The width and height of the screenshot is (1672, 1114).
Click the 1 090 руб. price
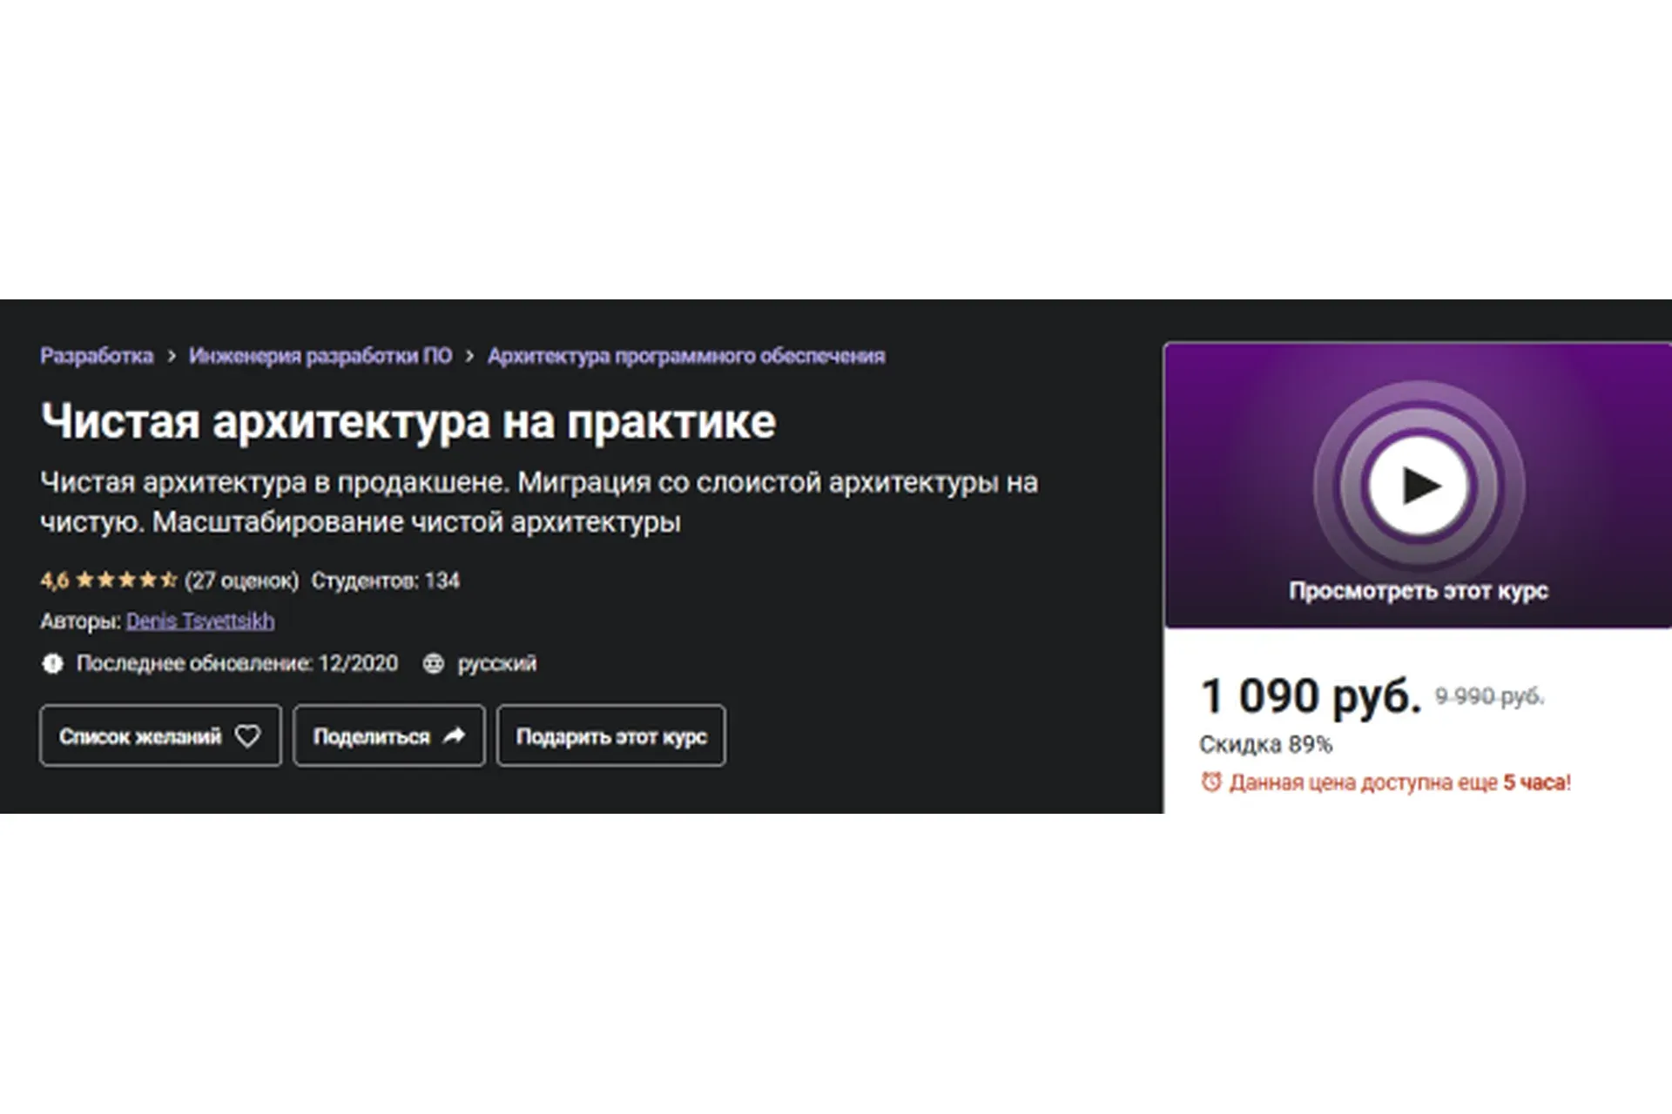coord(1311,696)
